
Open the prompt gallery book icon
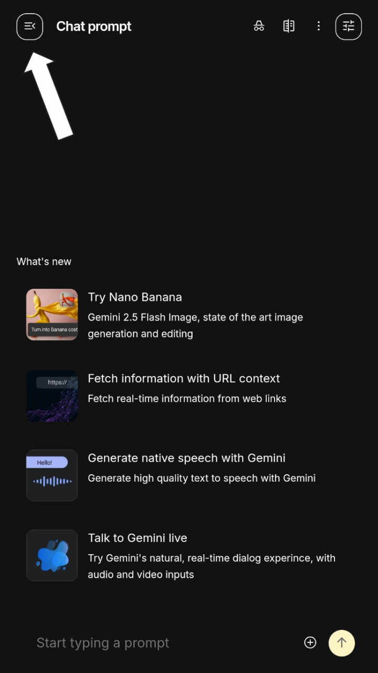tap(288, 26)
